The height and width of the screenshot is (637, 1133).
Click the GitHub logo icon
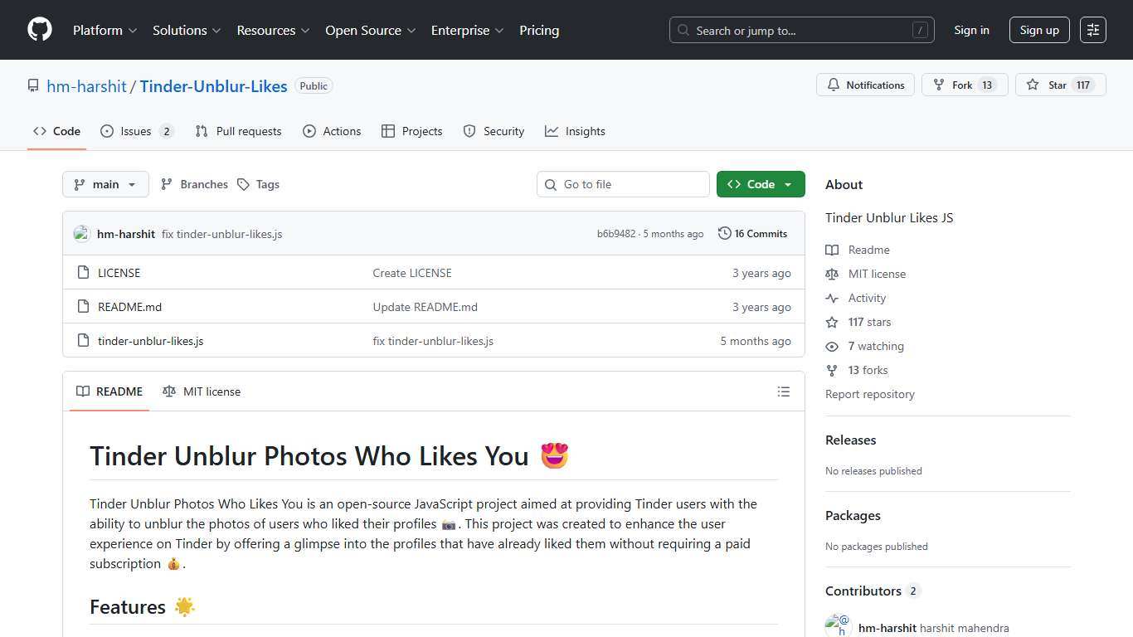pos(39,30)
